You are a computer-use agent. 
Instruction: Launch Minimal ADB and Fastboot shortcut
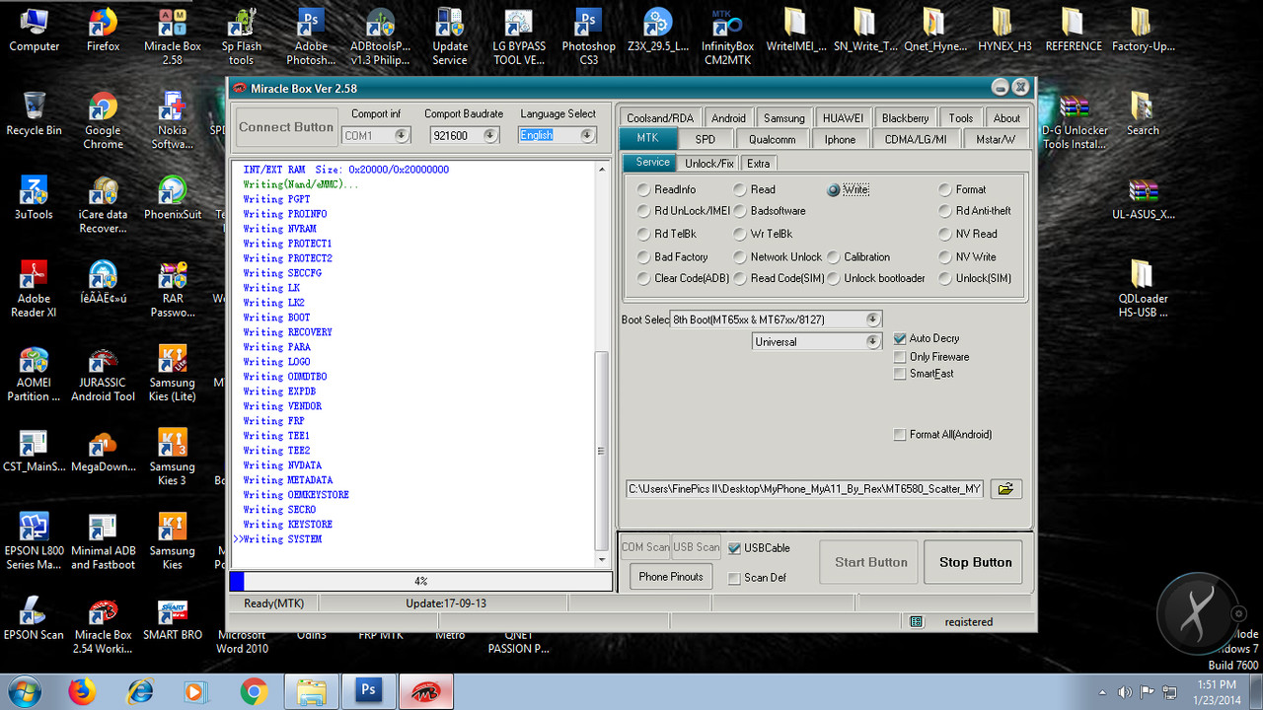click(x=103, y=541)
